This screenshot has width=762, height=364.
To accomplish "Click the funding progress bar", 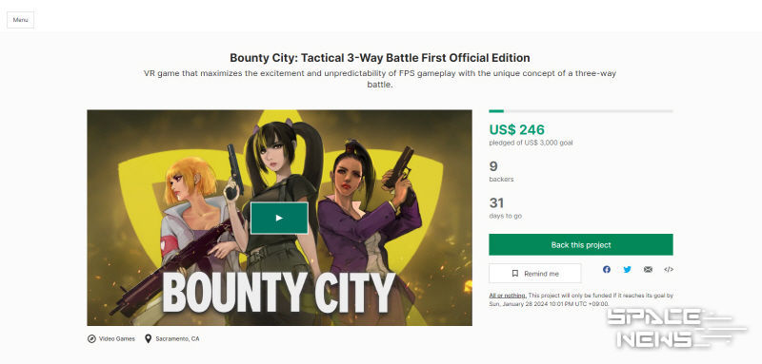I will 581,111.
